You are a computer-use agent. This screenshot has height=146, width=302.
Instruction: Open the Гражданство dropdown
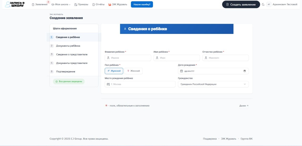click(213, 84)
